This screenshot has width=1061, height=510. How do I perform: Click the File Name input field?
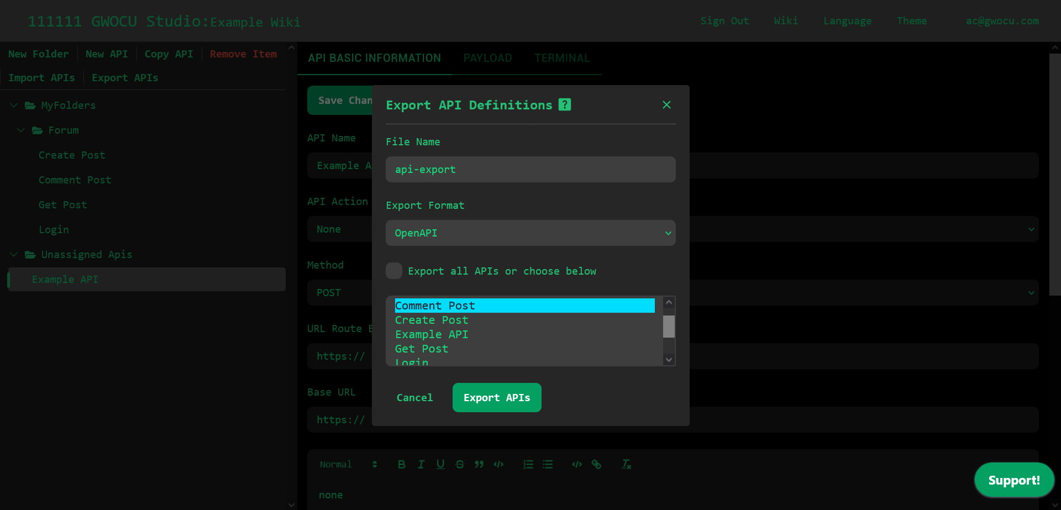click(530, 170)
